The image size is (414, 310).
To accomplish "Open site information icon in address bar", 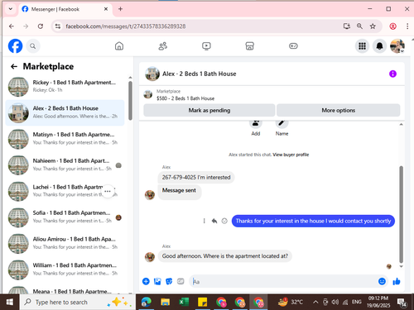I will click(58, 26).
